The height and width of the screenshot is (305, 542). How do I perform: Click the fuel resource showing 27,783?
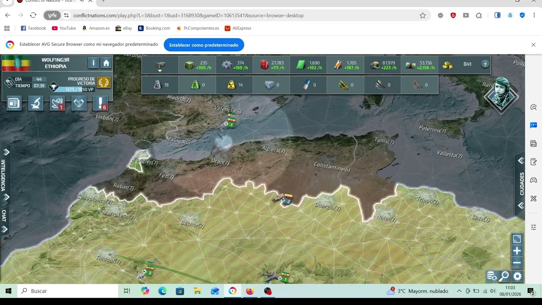pos(271,65)
